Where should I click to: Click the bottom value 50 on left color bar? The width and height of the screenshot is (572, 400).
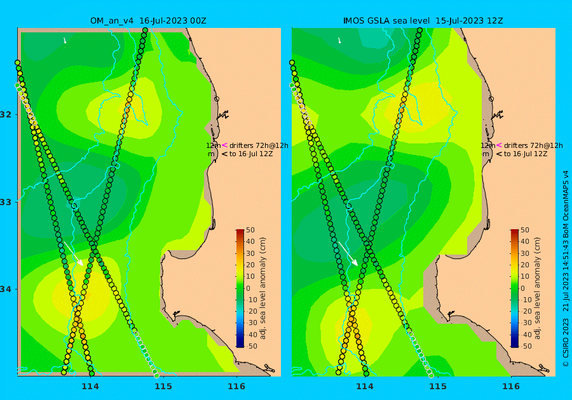coord(252,346)
